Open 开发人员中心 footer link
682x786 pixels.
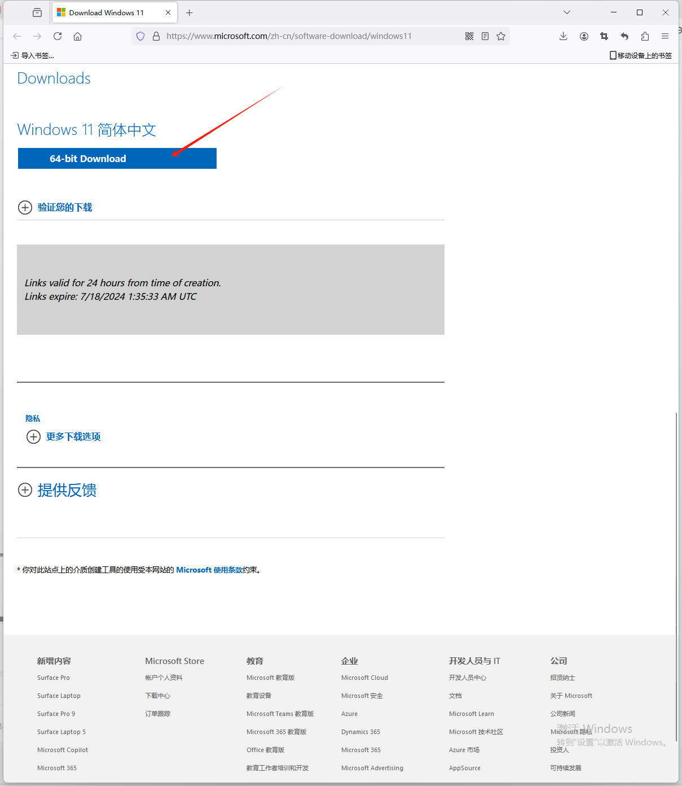[x=468, y=678]
